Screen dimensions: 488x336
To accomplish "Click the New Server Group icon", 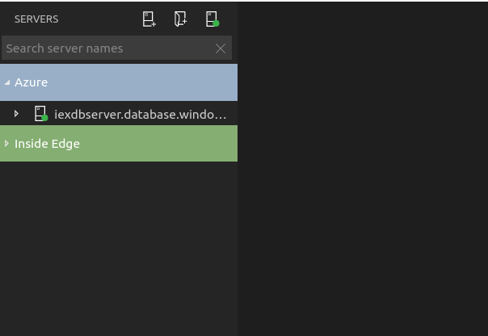I will 180,19.
